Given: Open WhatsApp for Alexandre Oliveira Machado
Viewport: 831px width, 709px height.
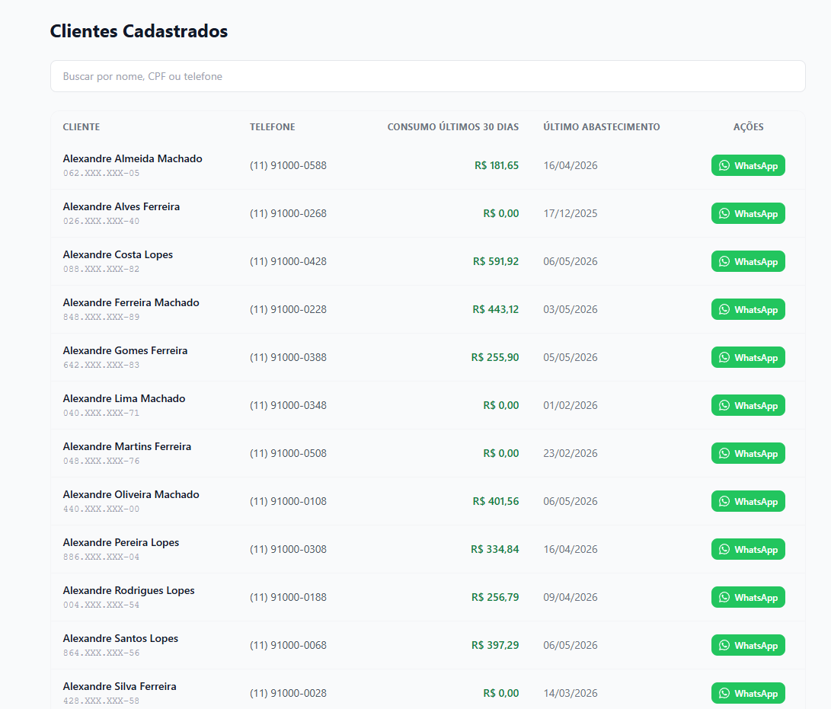Looking at the screenshot, I should [x=748, y=501].
